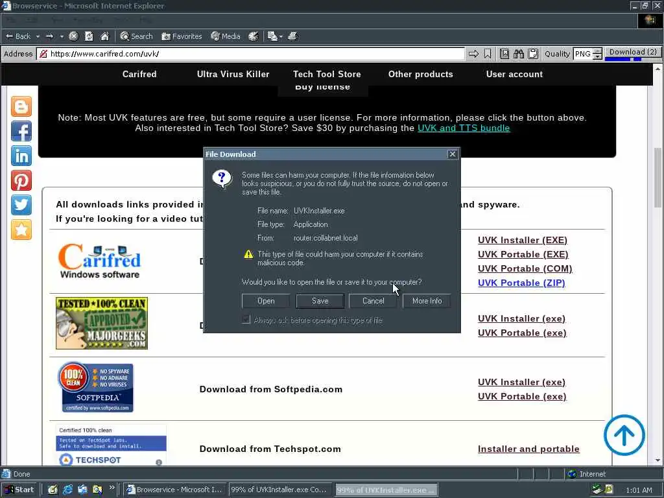The image size is (664, 498).
Task: Switch to Browservice taskbar window button
Action: (175, 490)
